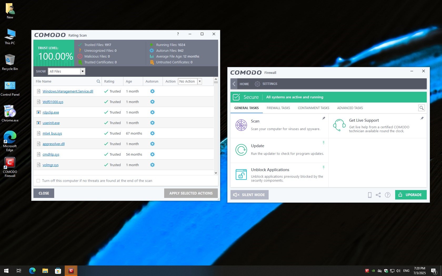The image size is (442, 276).
Task: Click the autorun gear for mlx4_bus.sys
Action: point(152,133)
